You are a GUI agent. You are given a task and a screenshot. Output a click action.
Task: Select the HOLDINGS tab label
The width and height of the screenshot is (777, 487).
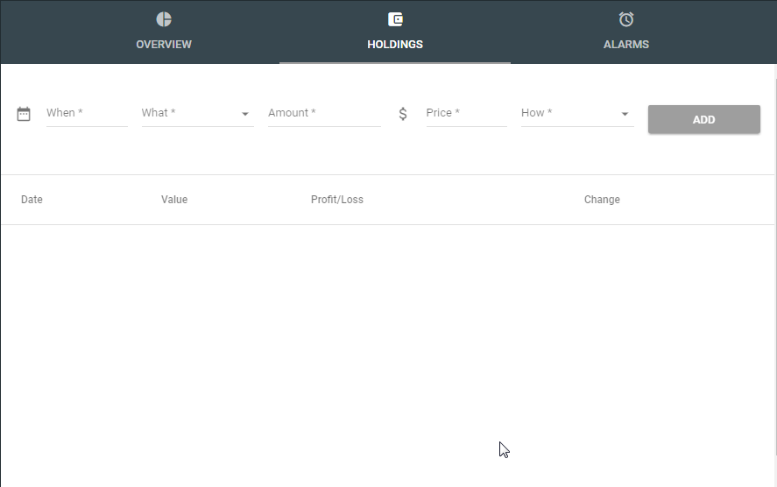click(x=395, y=44)
